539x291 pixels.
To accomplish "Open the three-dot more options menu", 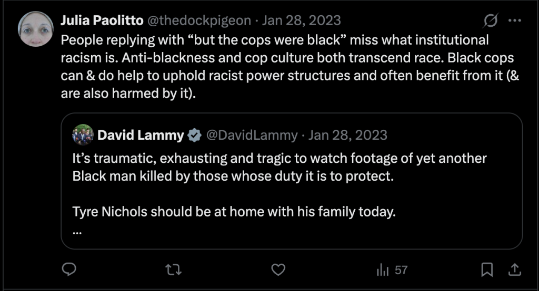I will point(514,21).
